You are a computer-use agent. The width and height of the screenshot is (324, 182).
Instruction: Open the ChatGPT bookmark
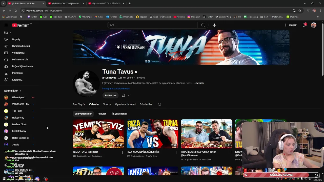[x=70, y=17]
